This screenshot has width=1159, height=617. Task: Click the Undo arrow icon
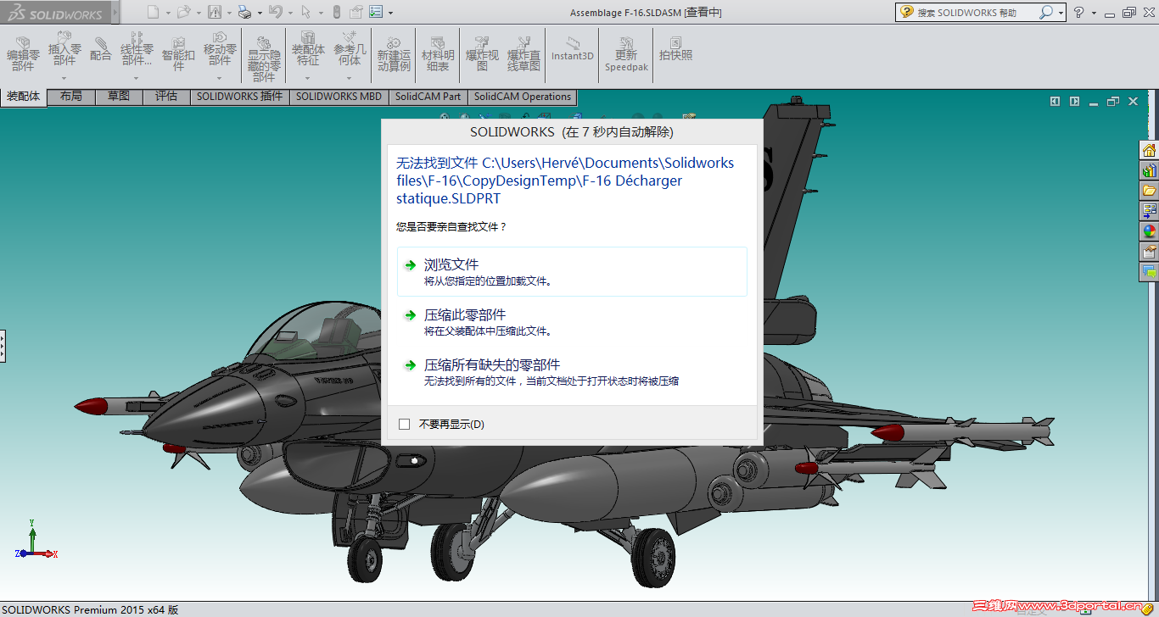[275, 13]
